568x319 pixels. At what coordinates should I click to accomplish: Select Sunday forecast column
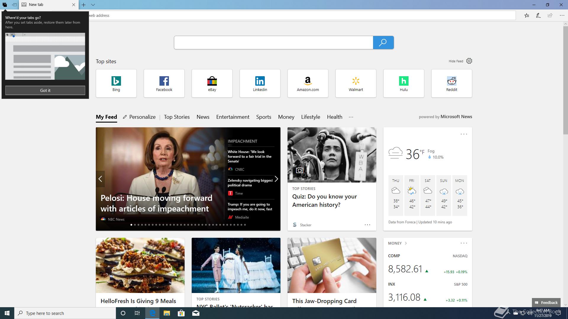tap(444, 196)
